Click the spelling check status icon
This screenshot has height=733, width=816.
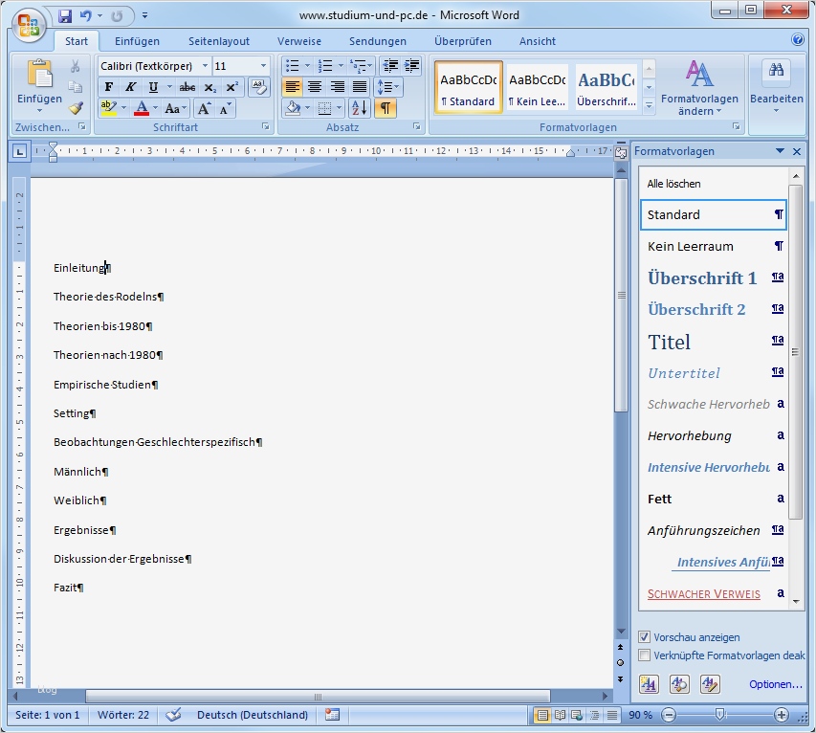point(173,715)
